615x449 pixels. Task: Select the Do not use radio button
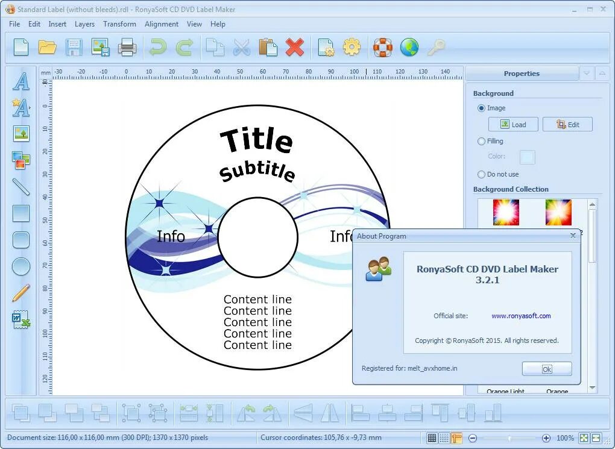pos(481,174)
